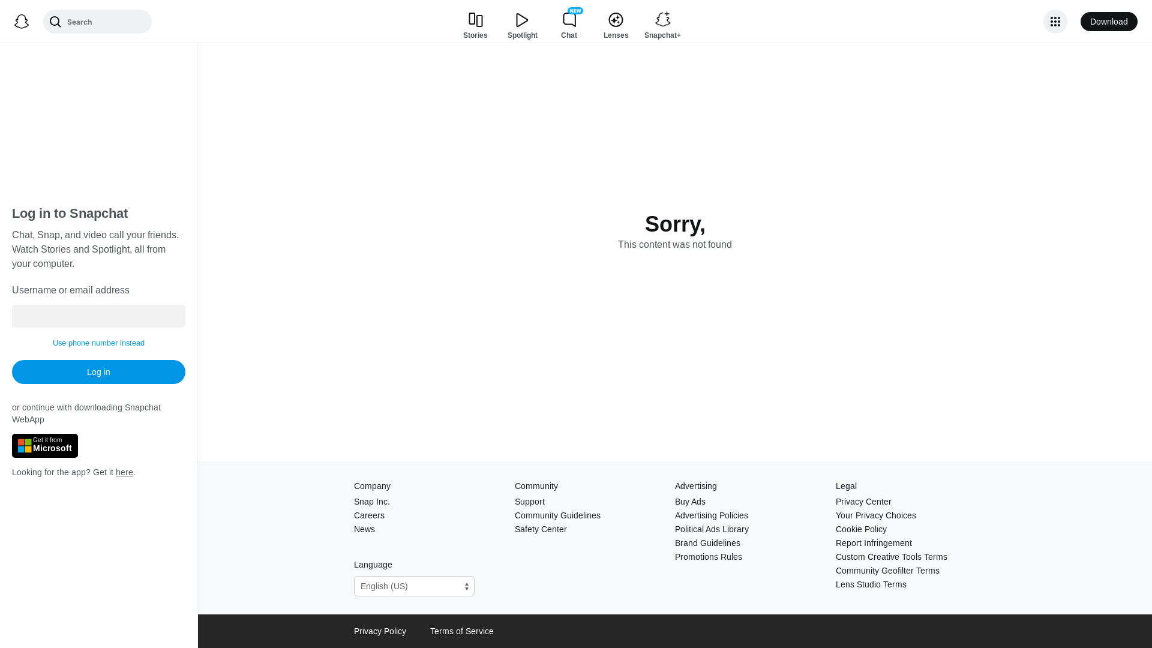
Task: Open the Spotlight tab
Action: tap(523, 26)
